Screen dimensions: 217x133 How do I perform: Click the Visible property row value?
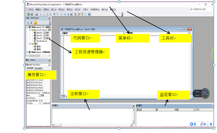point(44,103)
